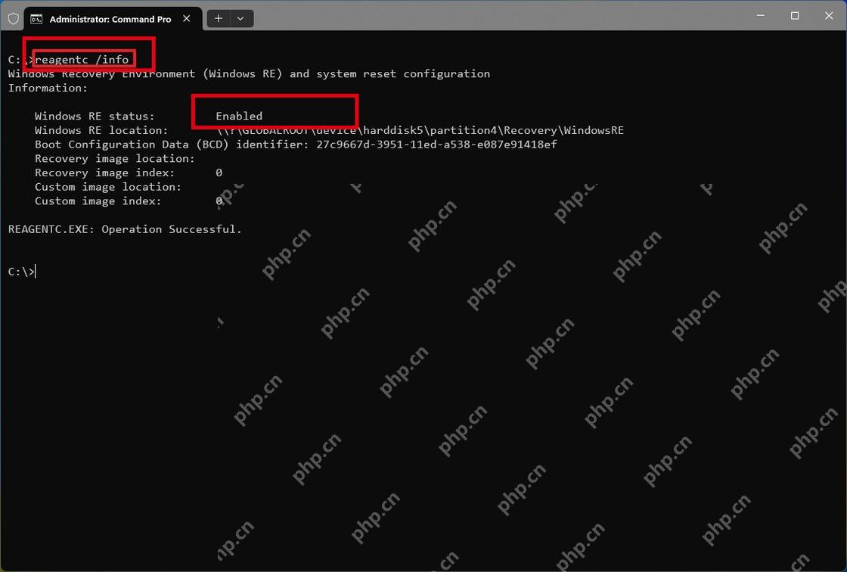Click the typed command 'reagentc /info'
The image size is (847, 572).
pyautogui.click(x=82, y=60)
